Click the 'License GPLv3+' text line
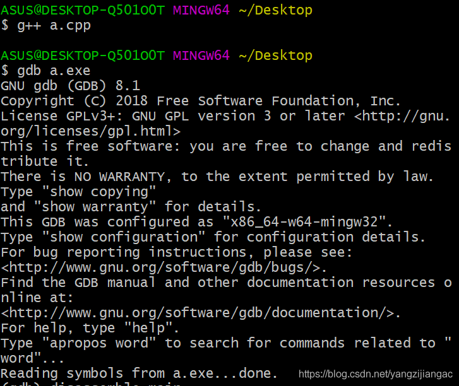Viewport: 459px width, 386px height. pos(225,117)
